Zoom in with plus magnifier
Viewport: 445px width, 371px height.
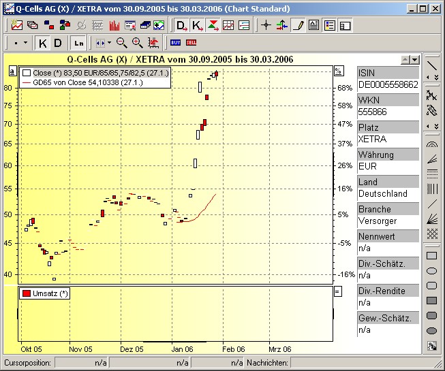coord(138,43)
